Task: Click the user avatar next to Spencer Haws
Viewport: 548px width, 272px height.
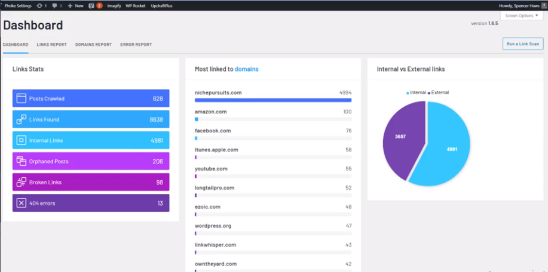Action: 544,6
